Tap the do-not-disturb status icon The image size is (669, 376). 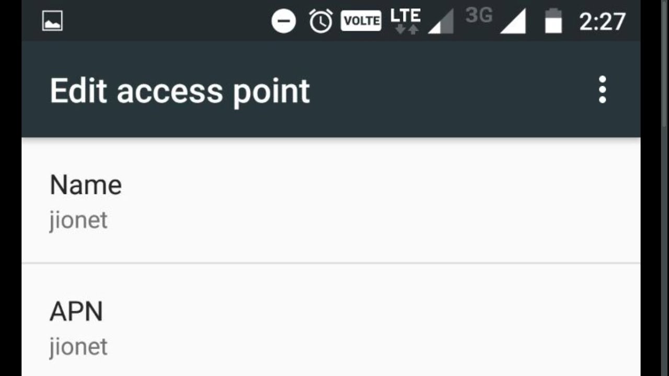click(284, 21)
